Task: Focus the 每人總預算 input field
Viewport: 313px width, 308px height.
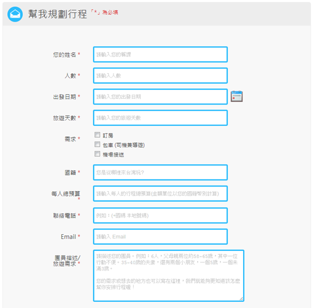Action: [160, 193]
